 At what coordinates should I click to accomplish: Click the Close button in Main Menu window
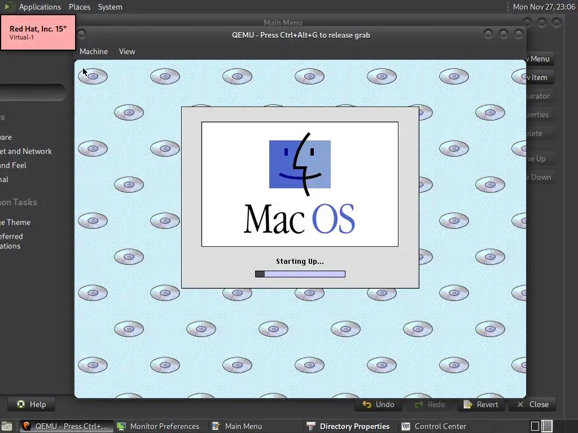pyautogui.click(x=533, y=404)
